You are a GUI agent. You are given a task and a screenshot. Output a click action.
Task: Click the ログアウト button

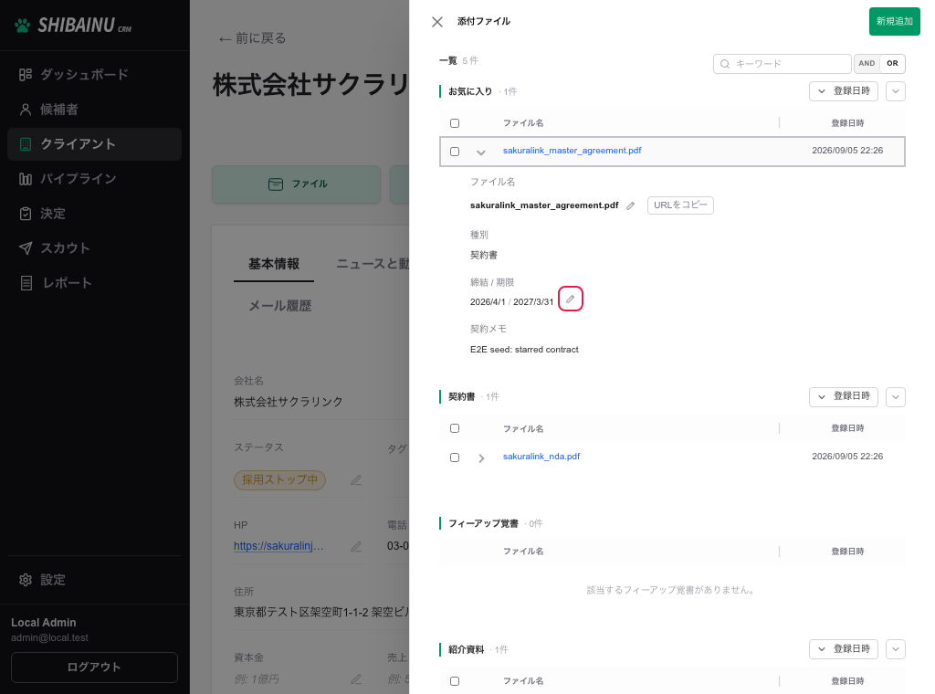pos(94,668)
